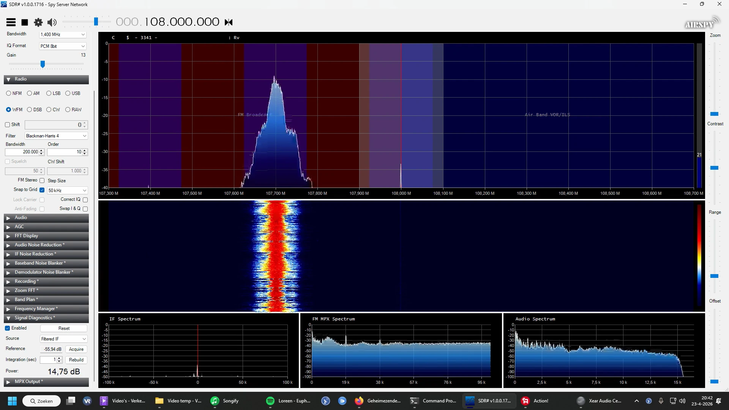Collapse the Radio panel
729x410 pixels.
tap(8, 79)
